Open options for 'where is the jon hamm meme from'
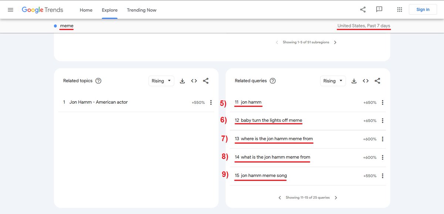 click(x=383, y=139)
